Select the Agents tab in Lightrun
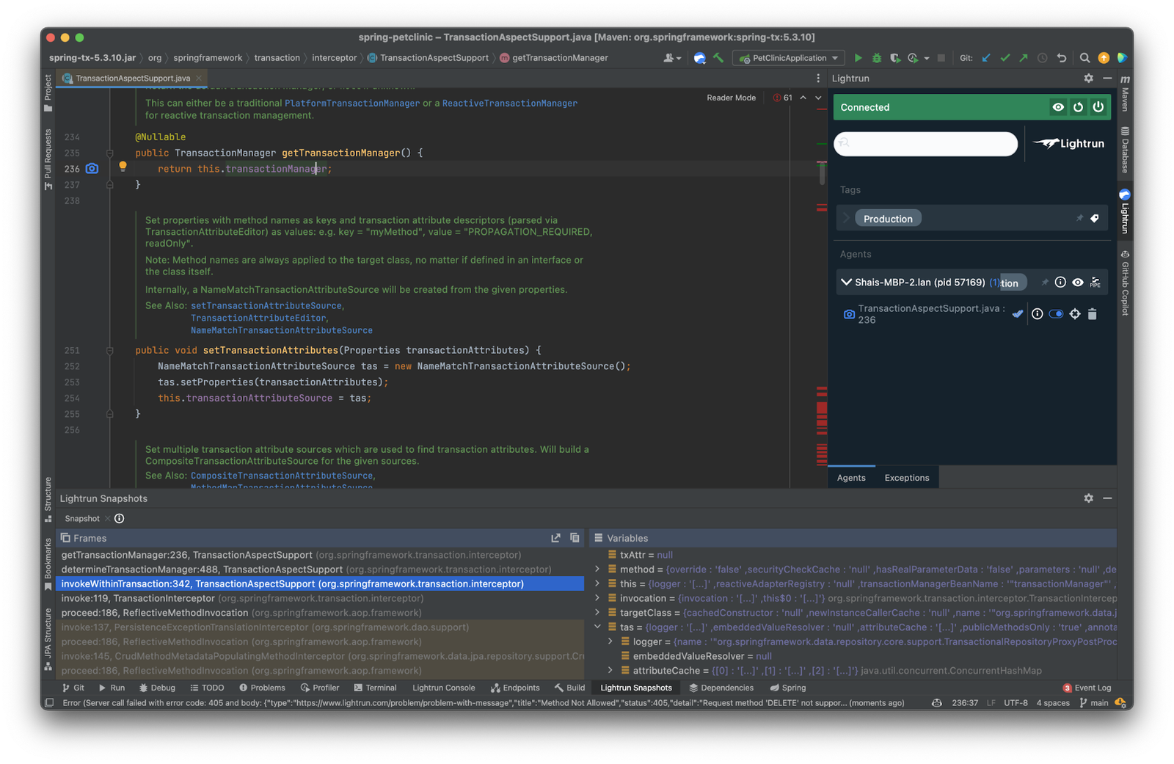Viewport: 1174px width, 764px height. pos(851,478)
